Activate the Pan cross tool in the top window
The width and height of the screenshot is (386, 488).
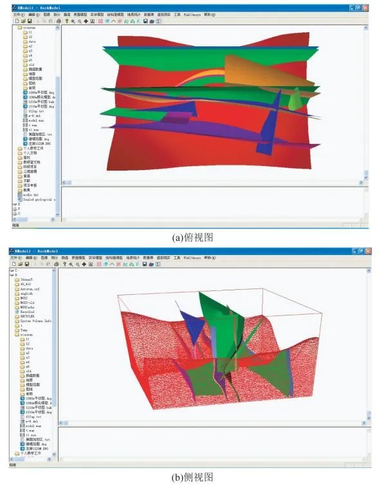tap(86, 21)
